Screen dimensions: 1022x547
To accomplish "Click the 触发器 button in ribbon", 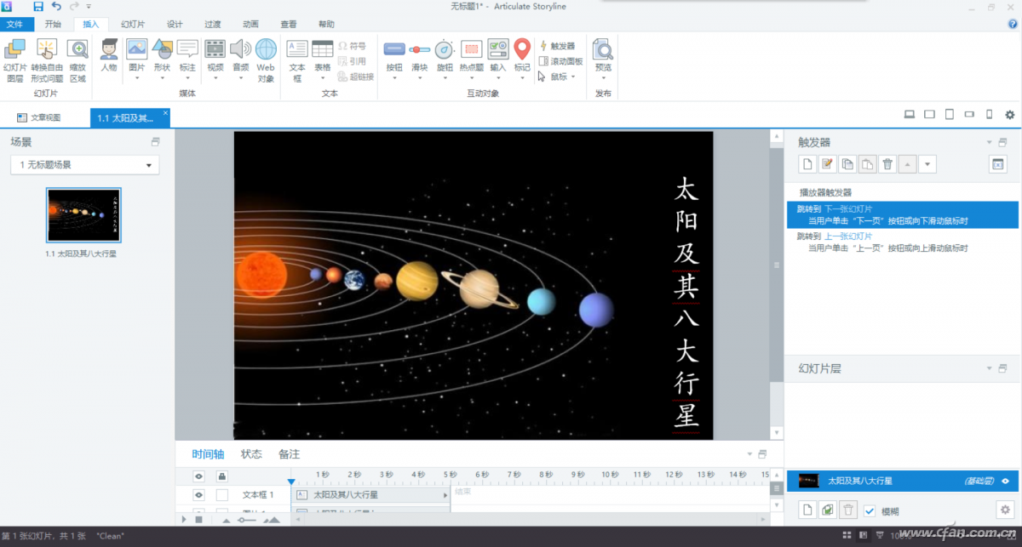I will pyautogui.click(x=558, y=46).
